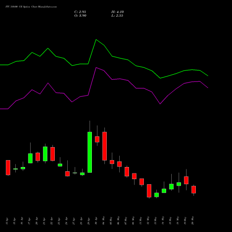Click the green candle on 21 Apr
Image resolution: width=232 pixels, height=232 pixels.
[45, 154]
